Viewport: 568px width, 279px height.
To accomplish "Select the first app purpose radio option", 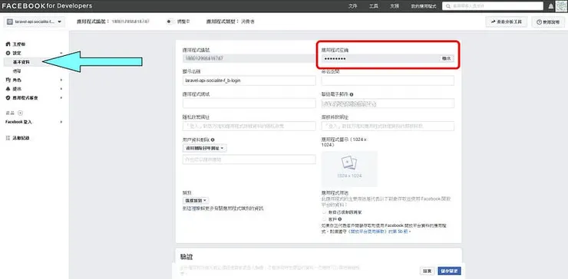I will (x=324, y=212).
